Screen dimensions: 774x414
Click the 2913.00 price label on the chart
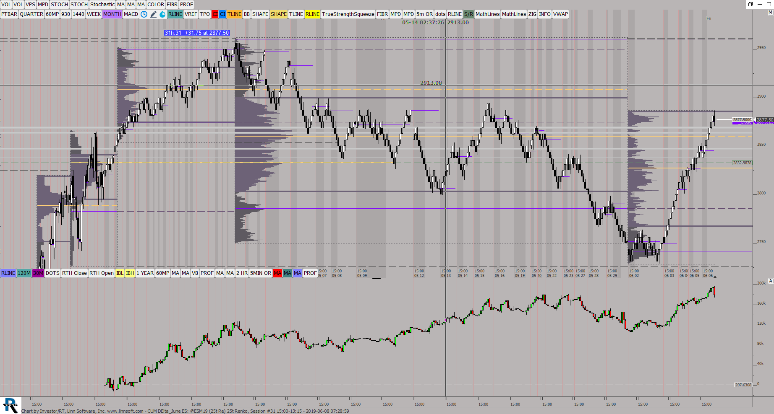click(431, 83)
